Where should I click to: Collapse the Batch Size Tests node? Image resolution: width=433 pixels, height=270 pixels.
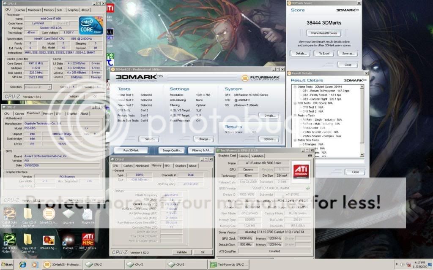(295, 140)
